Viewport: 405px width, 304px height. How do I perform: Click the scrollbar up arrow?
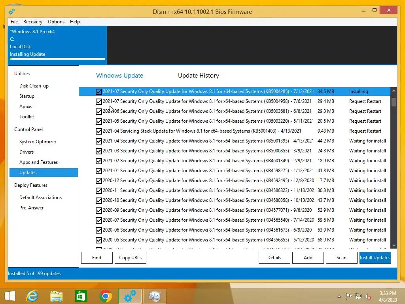point(394,91)
